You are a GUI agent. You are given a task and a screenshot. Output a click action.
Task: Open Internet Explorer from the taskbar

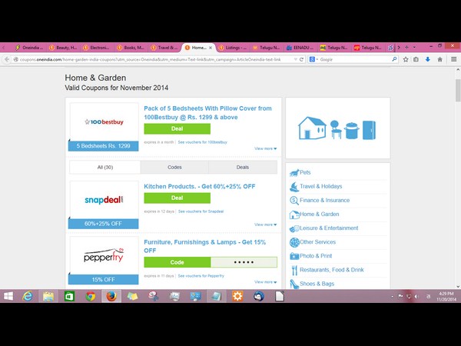(28, 296)
